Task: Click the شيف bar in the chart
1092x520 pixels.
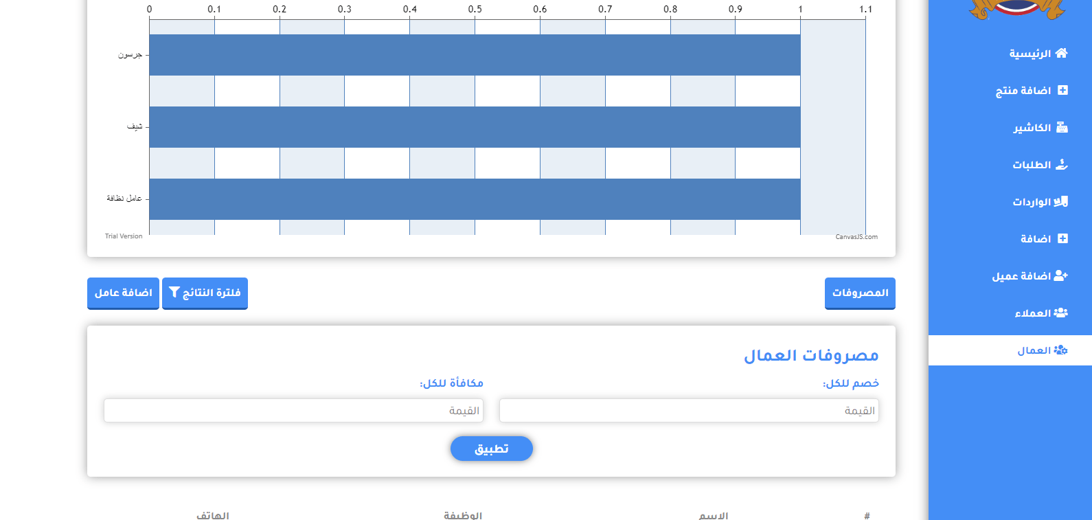Action: coord(475,127)
